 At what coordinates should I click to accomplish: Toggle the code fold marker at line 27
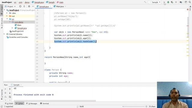[x=44, y=70]
